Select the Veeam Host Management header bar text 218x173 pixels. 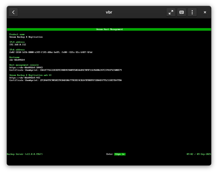110,29
